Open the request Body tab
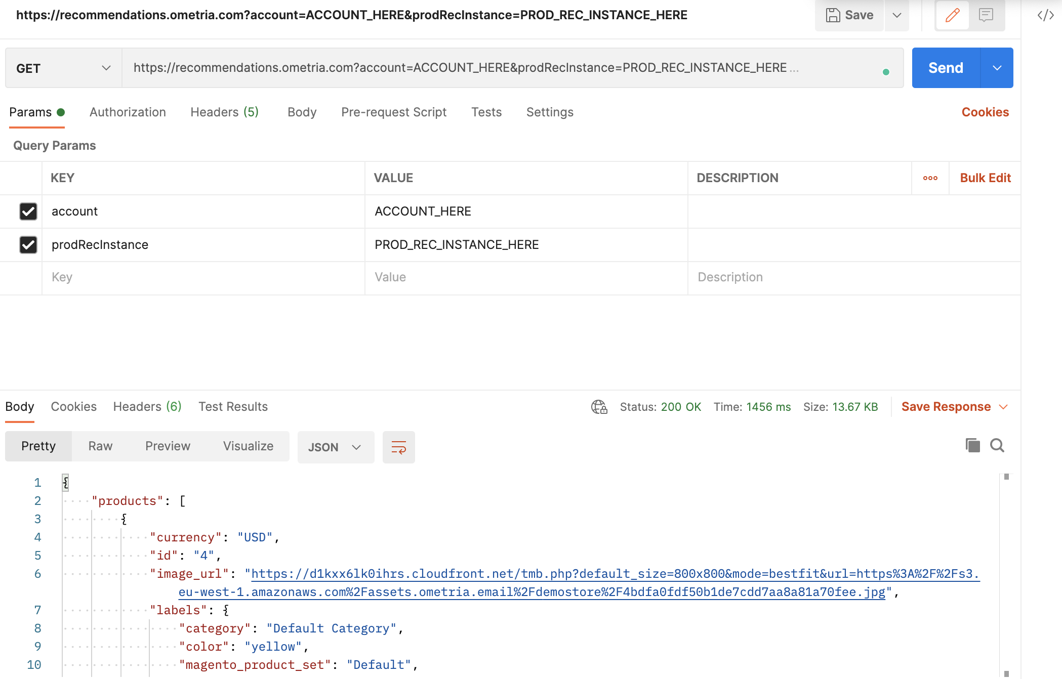 point(302,112)
